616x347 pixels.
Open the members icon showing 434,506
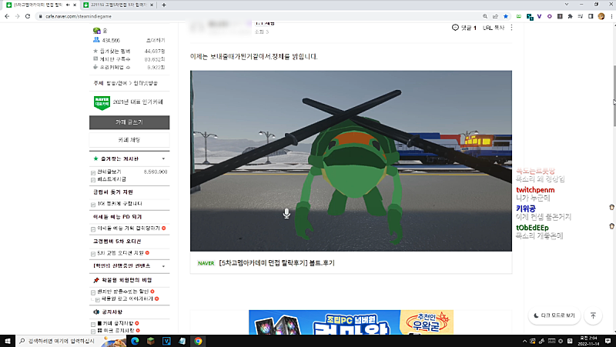coord(96,40)
